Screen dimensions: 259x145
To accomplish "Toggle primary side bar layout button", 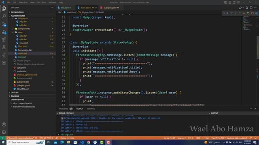I will (x=225, y=2).
